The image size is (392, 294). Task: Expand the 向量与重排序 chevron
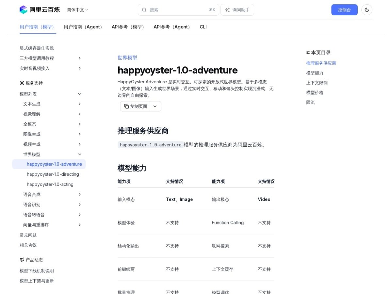(x=79, y=225)
